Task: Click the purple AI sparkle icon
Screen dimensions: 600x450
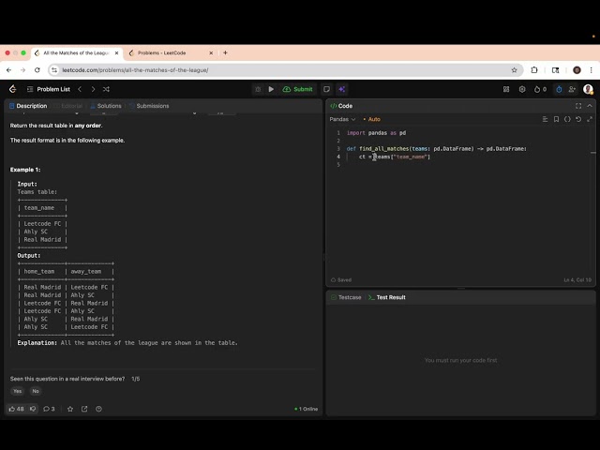Action: (341, 89)
